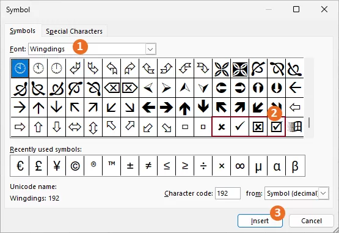Select the delete-right boxed X symbol
Image resolution: width=339 pixels, height=233 pixels.
(129, 87)
